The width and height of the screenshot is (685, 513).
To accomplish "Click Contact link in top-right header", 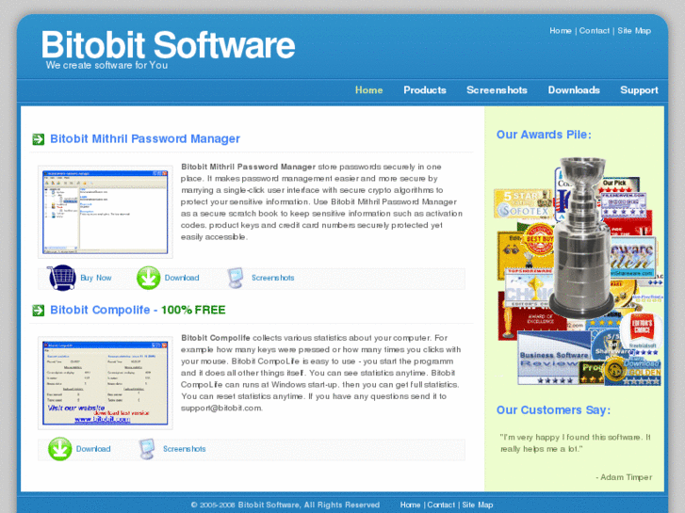I will coord(595,30).
